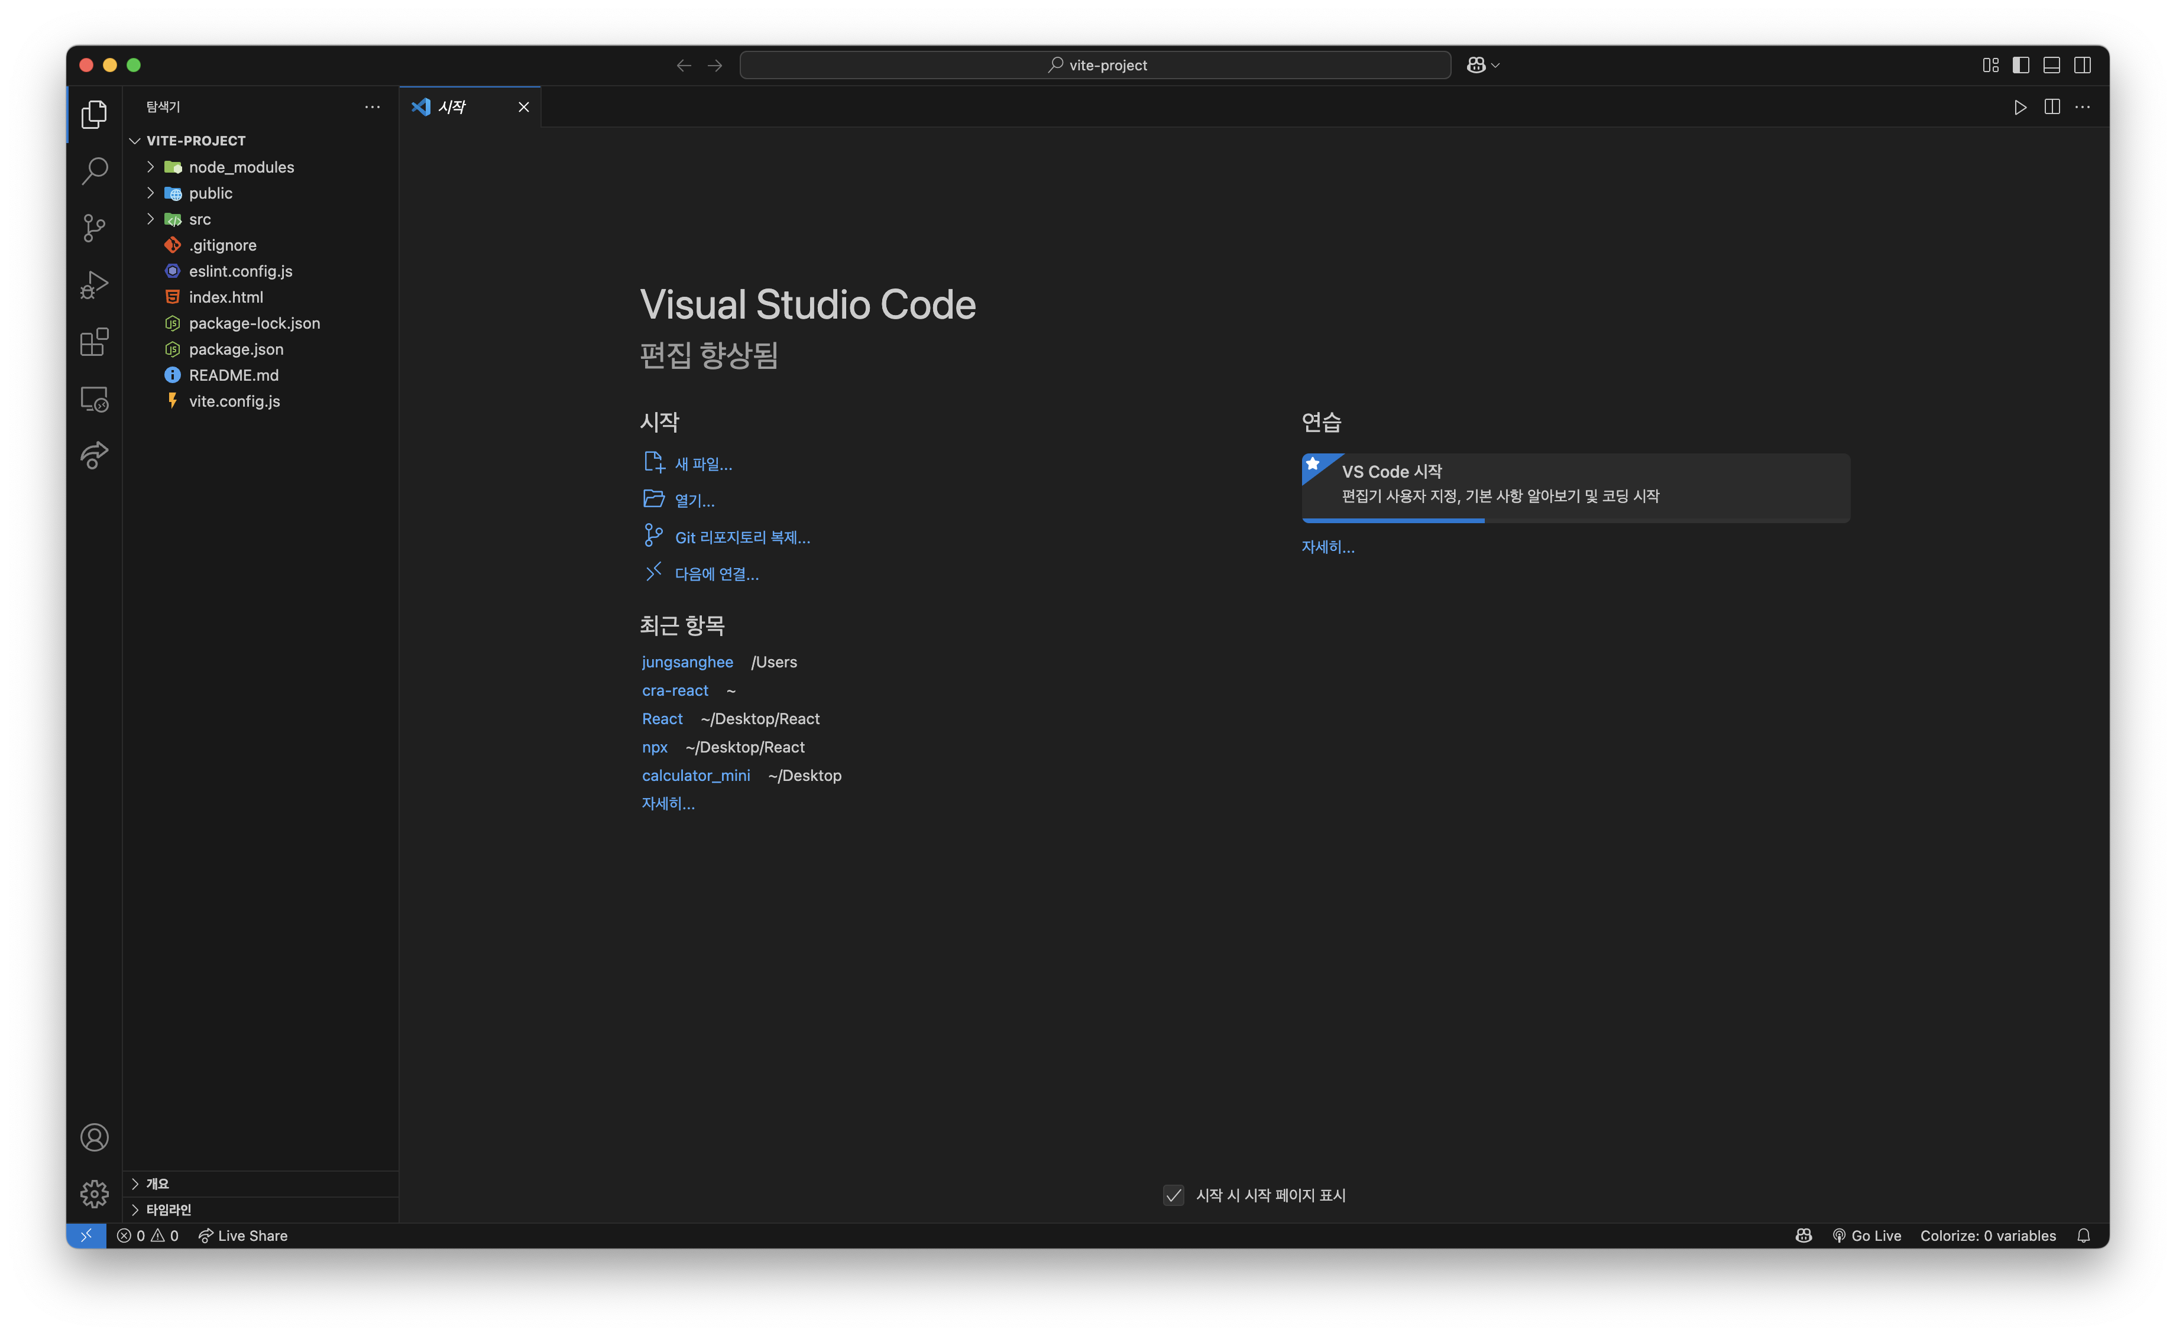Image resolution: width=2176 pixels, height=1336 pixels.
Task: Open recent folder React
Action: pos(662,718)
